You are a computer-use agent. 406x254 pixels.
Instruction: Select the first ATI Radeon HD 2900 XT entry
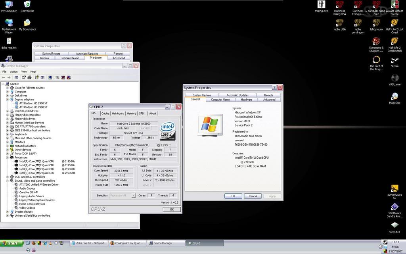[33, 103]
